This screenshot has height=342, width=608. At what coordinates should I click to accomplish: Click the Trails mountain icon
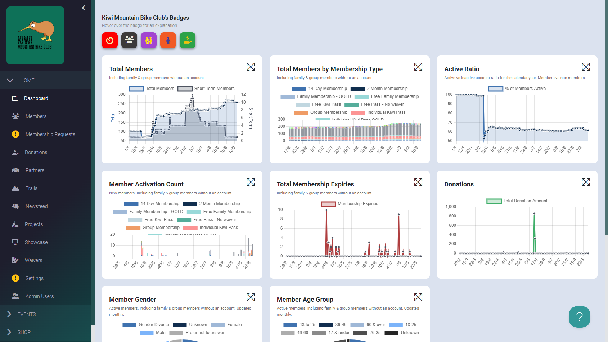[15, 188]
